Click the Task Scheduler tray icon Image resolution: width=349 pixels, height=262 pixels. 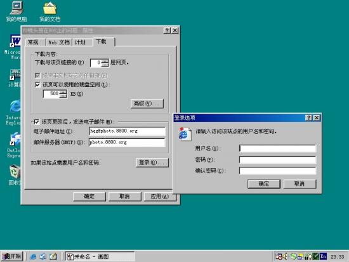click(279, 257)
